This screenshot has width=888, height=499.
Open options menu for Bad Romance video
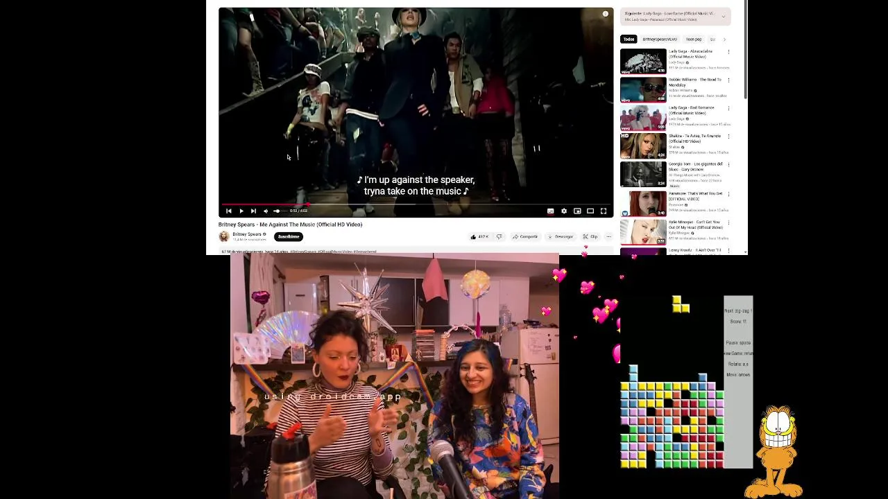[x=728, y=108]
